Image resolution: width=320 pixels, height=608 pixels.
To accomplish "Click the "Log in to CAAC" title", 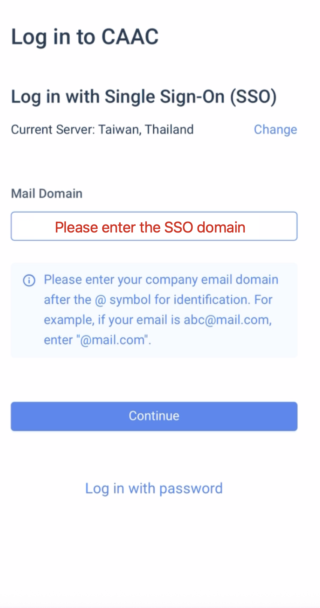I will click(x=85, y=37).
